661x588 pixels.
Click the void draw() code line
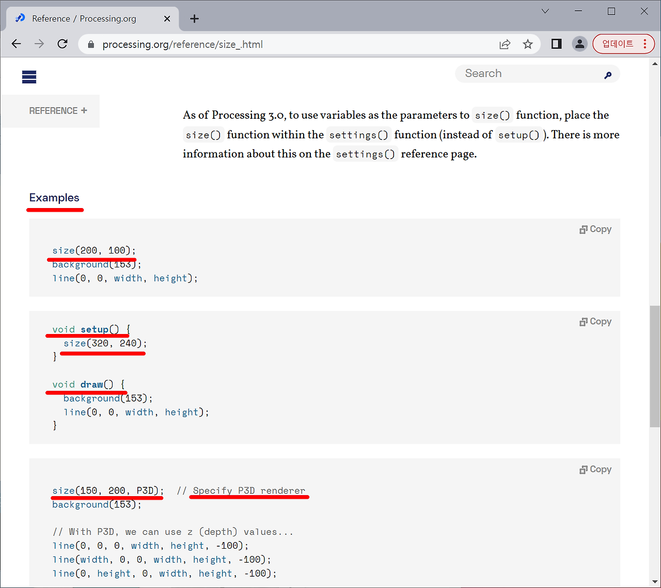click(x=89, y=385)
